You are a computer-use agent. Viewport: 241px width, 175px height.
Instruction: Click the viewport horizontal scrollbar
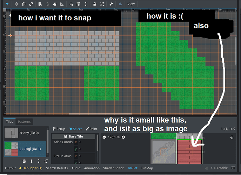(100, 114)
